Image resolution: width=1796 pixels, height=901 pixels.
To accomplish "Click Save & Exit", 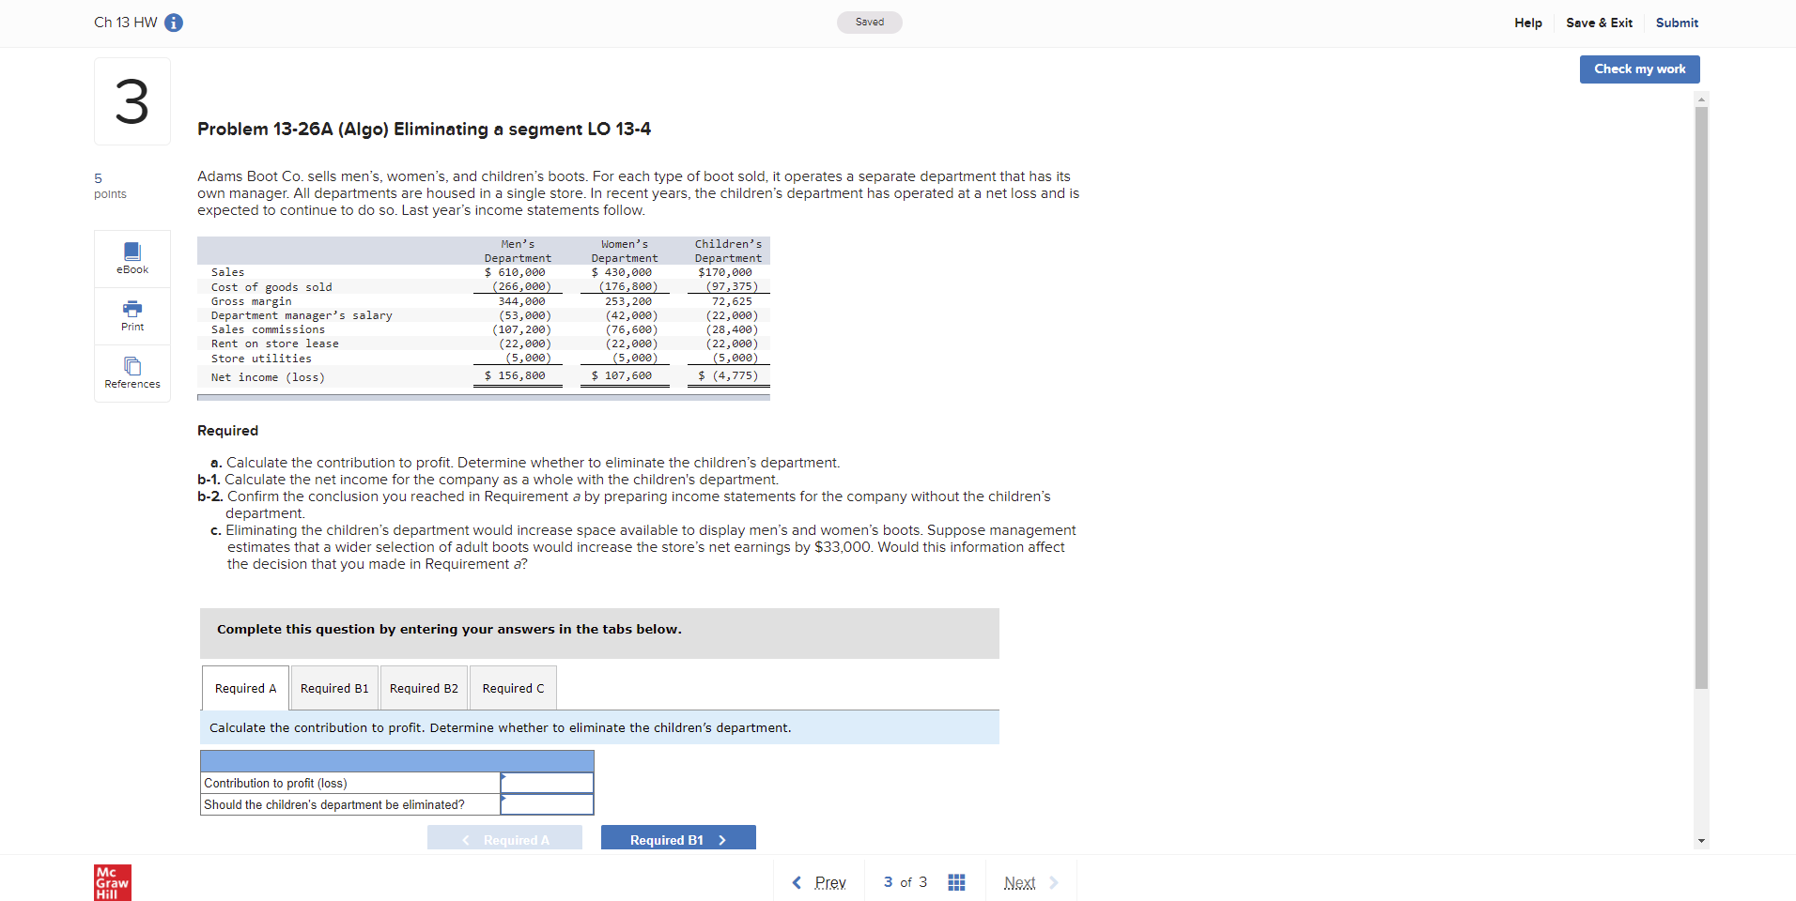I will 1599,23.
